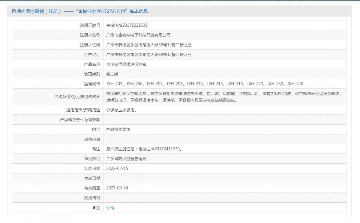Viewport: 360px width, 223px height.
Task: Select model JXH-205 in the 型号规格 row
Action: point(115,84)
